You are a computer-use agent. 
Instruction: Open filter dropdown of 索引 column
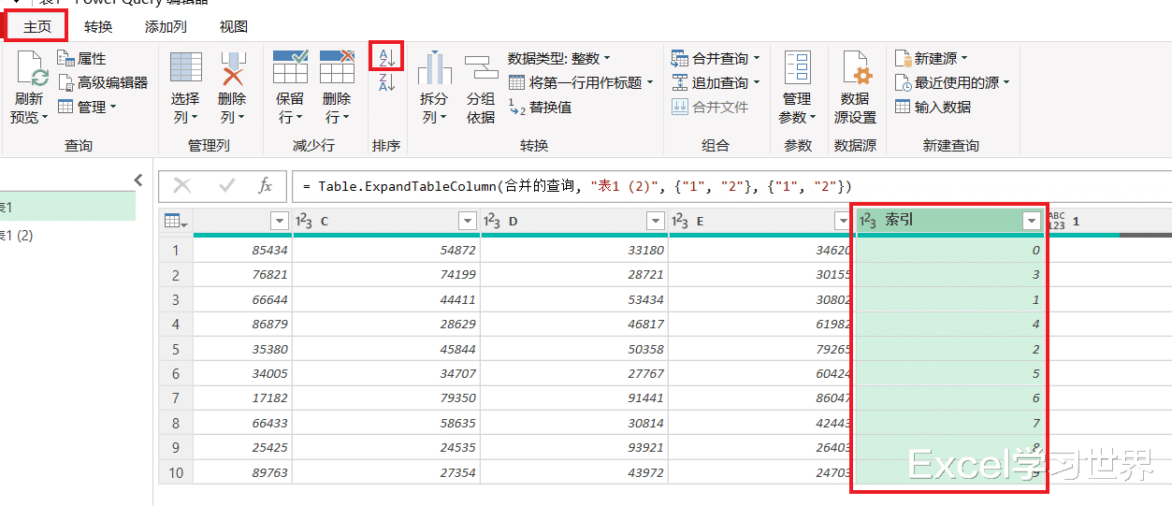pyautogui.click(x=1032, y=221)
